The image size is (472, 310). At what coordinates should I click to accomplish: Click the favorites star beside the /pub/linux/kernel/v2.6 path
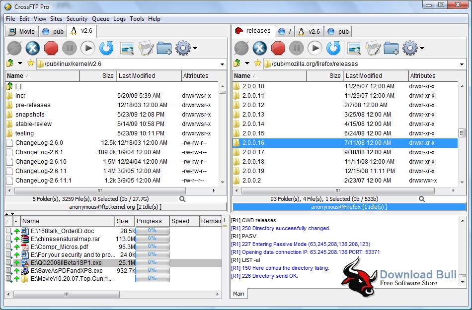tap(30, 63)
